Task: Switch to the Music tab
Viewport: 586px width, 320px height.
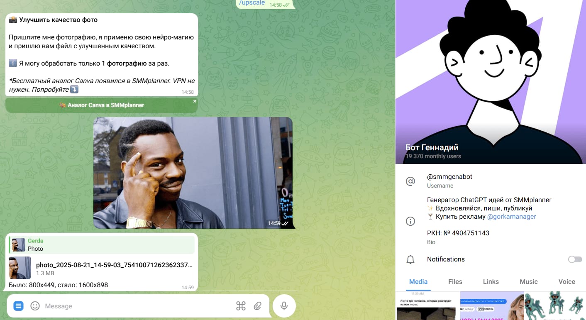Action: coord(529,281)
